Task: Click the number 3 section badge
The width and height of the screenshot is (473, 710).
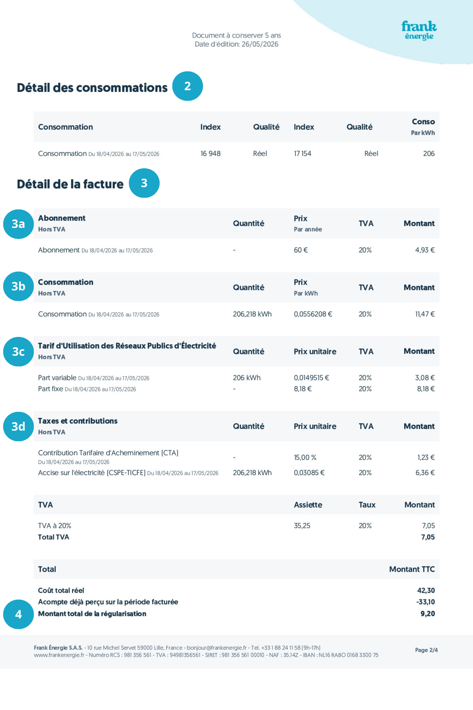Action: coord(144,183)
